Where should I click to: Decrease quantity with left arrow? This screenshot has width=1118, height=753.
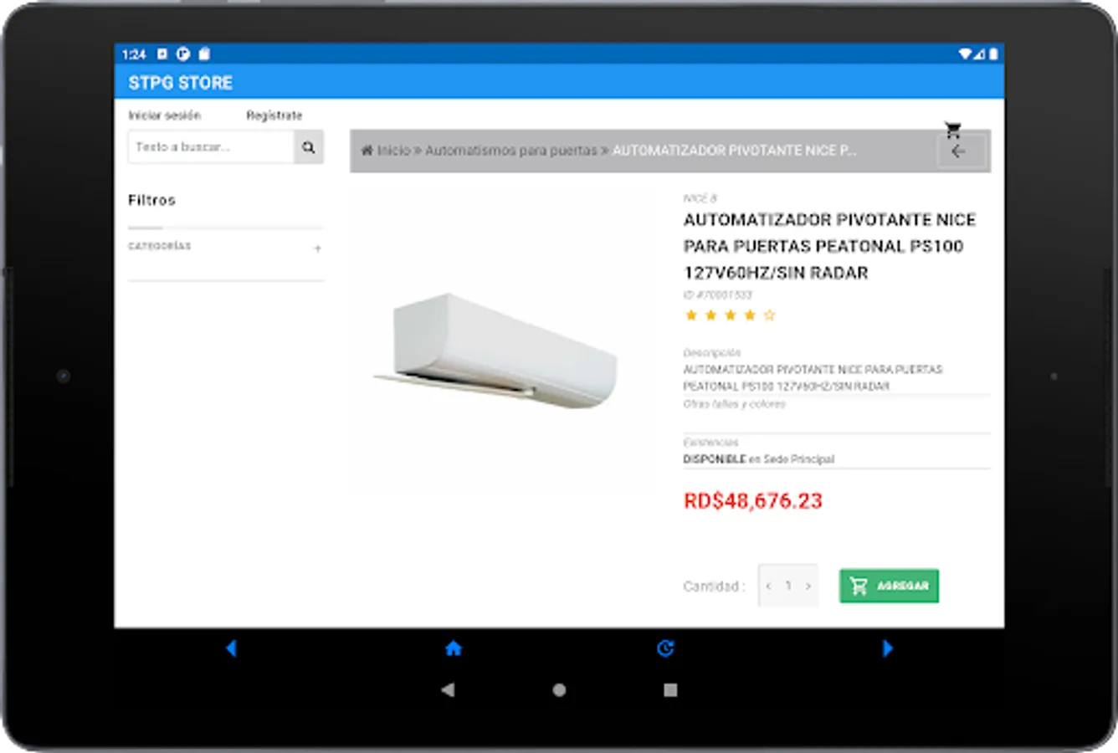pyautogui.click(x=769, y=587)
